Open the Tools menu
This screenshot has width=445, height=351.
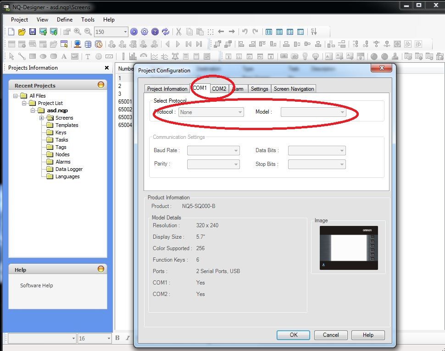pyautogui.click(x=88, y=20)
